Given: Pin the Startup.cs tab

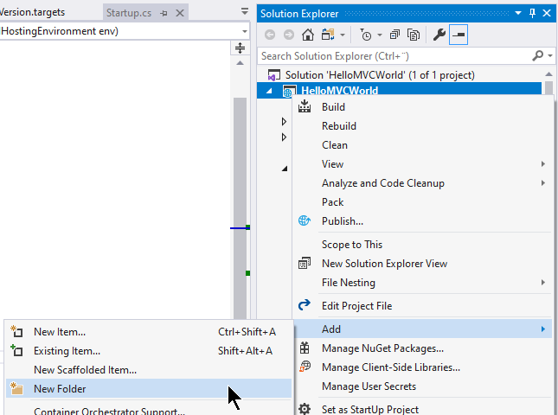Looking at the screenshot, I should (164, 13).
